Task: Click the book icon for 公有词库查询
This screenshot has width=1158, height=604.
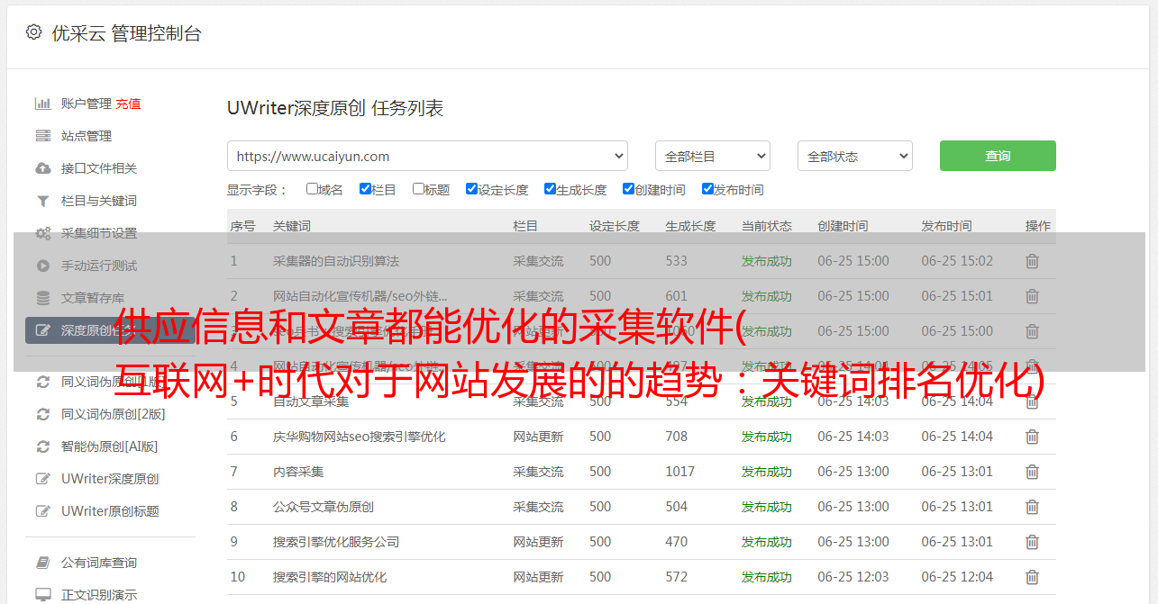Action: pyautogui.click(x=42, y=563)
